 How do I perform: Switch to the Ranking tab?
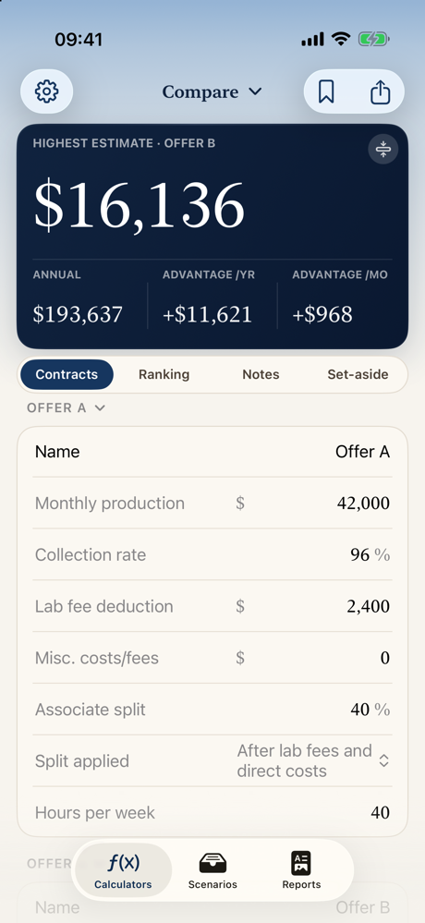coord(164,374)
